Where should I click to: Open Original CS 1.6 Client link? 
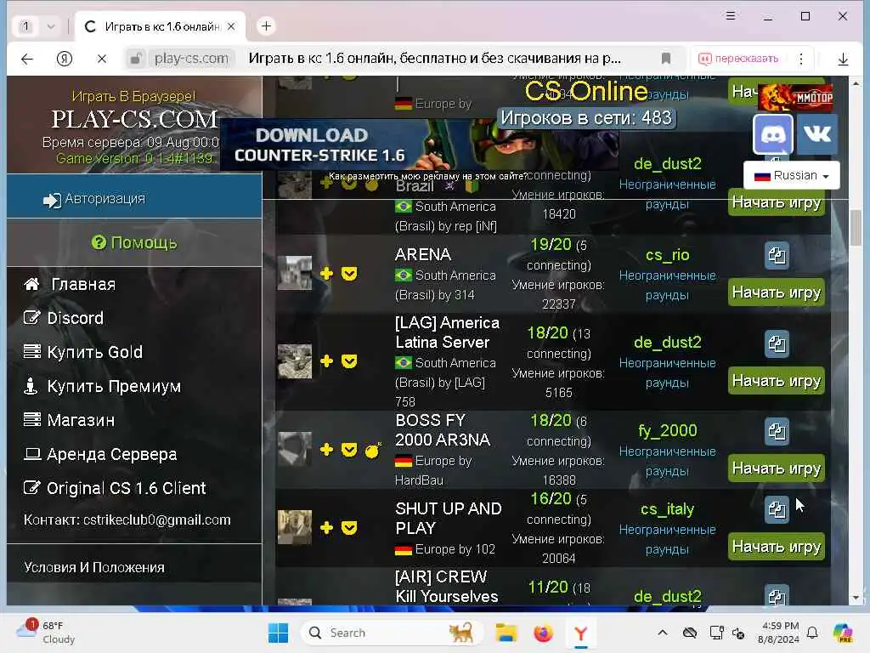(x=115, y=488)
